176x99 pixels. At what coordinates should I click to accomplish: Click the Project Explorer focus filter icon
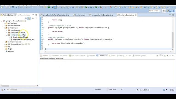(x=33, y=18)
